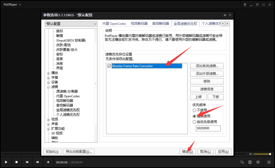The width and height of the screenshot is (275, 168).
Task: Close the preferences dialog
Action: [230, 15]
